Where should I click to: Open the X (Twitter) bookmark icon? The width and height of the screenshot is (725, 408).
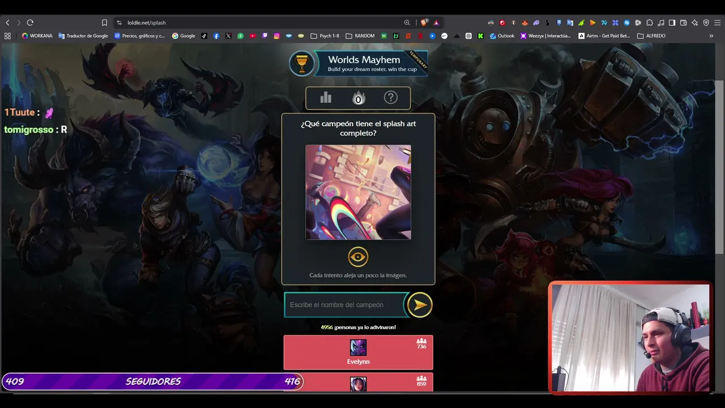click(228, 36)
